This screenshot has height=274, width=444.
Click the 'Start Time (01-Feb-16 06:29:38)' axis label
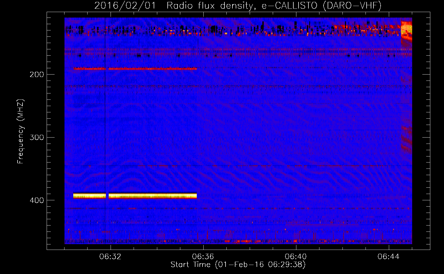[238, 265]
